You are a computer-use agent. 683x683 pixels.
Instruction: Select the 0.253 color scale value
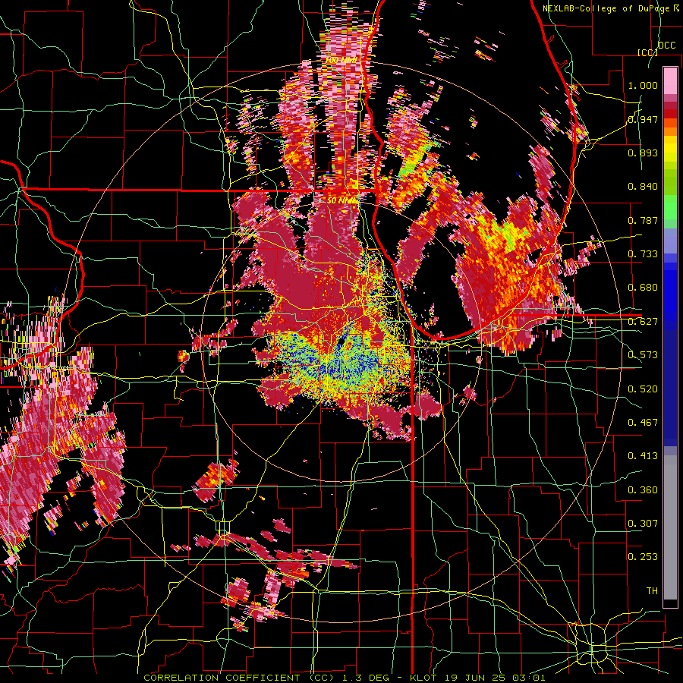[x=643, y=557]
